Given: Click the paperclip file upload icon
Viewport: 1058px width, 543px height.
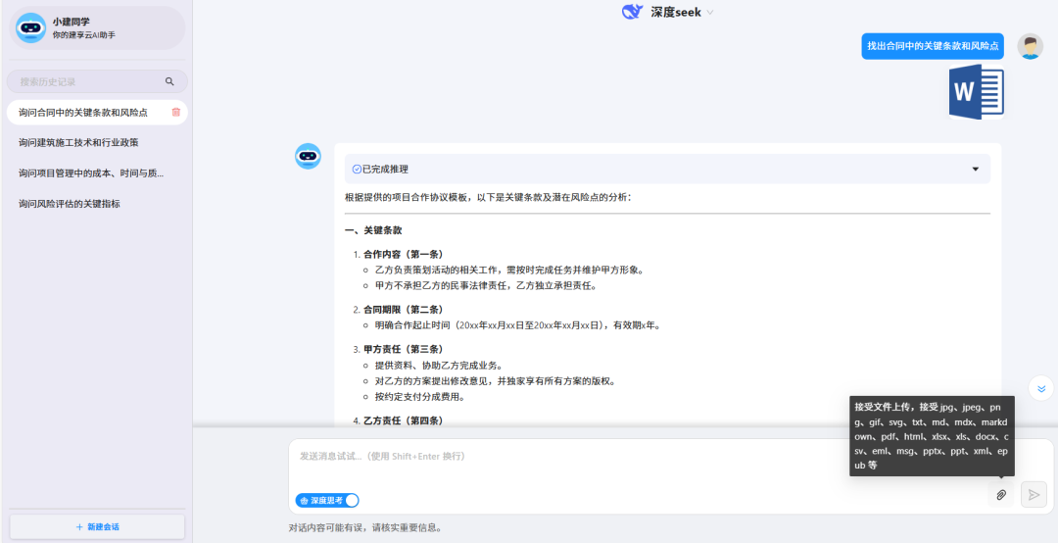Looking at the screenshot, I should point(1001,495).
